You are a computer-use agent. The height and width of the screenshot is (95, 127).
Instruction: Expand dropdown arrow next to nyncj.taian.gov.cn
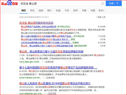pos(42,62)
